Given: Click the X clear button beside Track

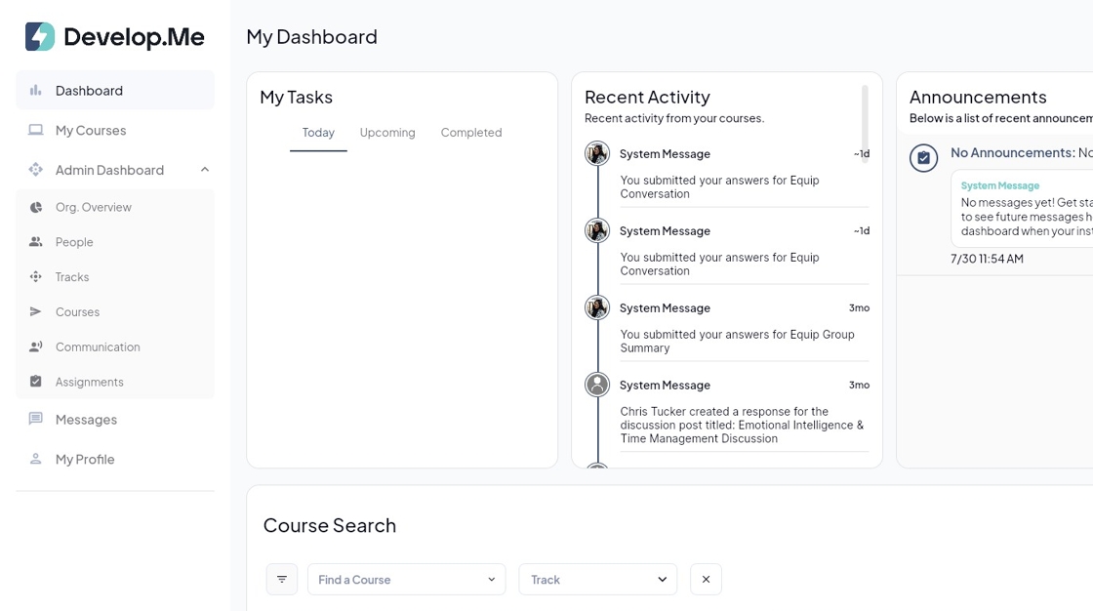Looking at the screenshot, I should 706,580.
